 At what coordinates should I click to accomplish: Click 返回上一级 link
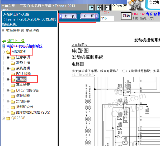click(x=16, y=41)
